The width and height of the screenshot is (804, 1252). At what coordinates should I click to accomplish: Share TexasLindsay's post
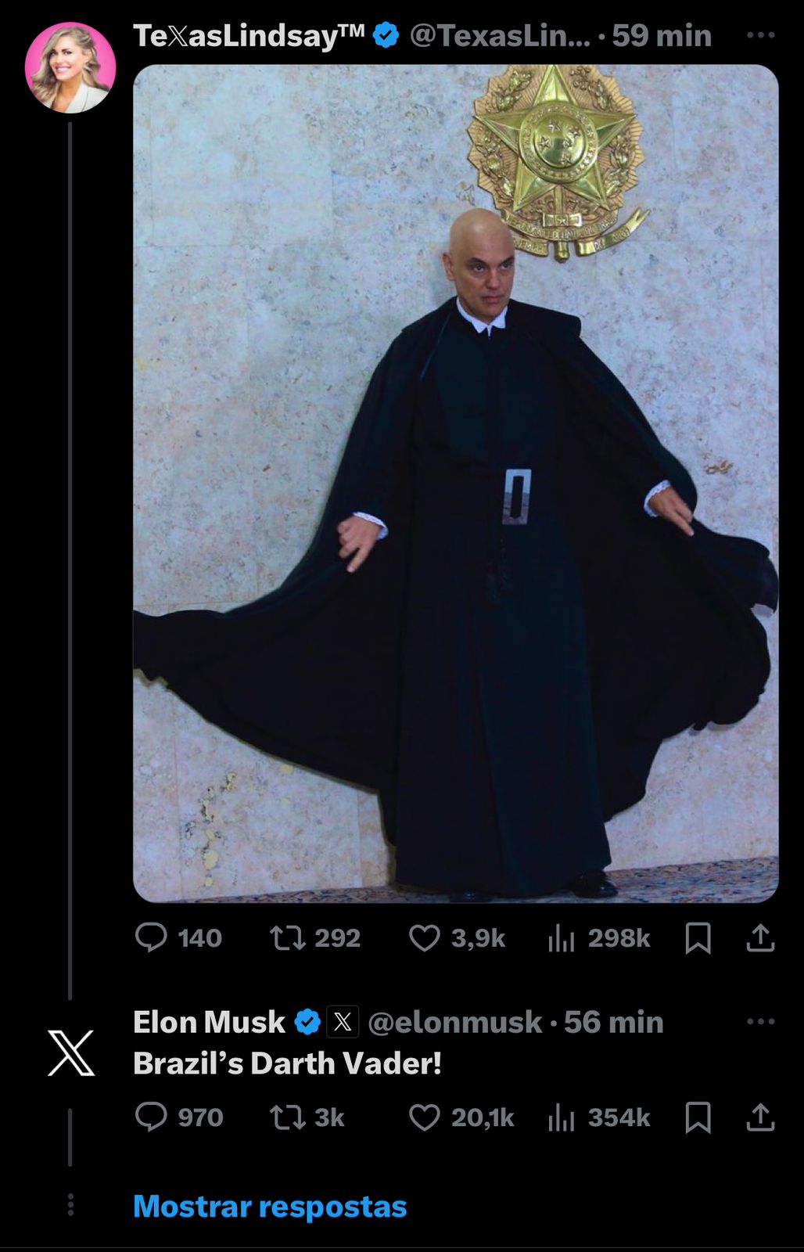(760, 937)
